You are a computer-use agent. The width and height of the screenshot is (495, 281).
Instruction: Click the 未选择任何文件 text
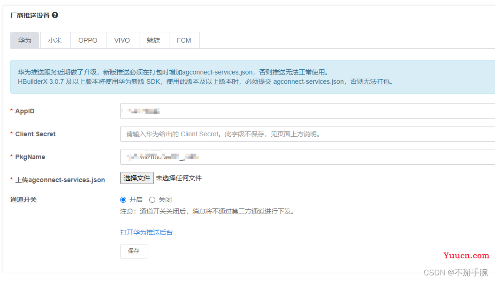[x=179, y=178]
